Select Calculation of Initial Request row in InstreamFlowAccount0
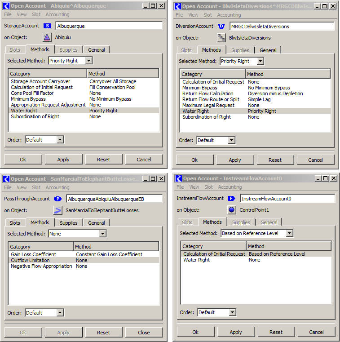Screen dimensions: 340x342 [x=256, y=254]
